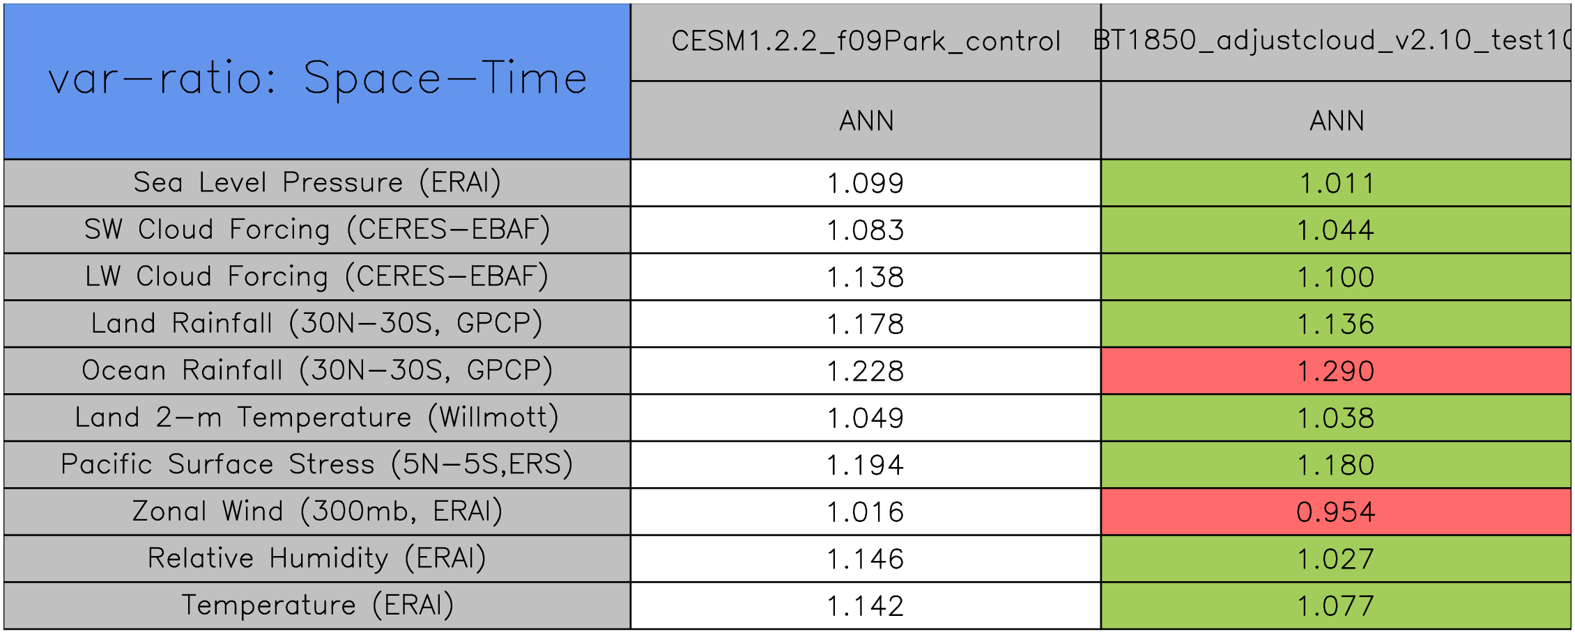Click the ANN label under CESM1.2.2_f09Park_control

[x=866, y=121]
